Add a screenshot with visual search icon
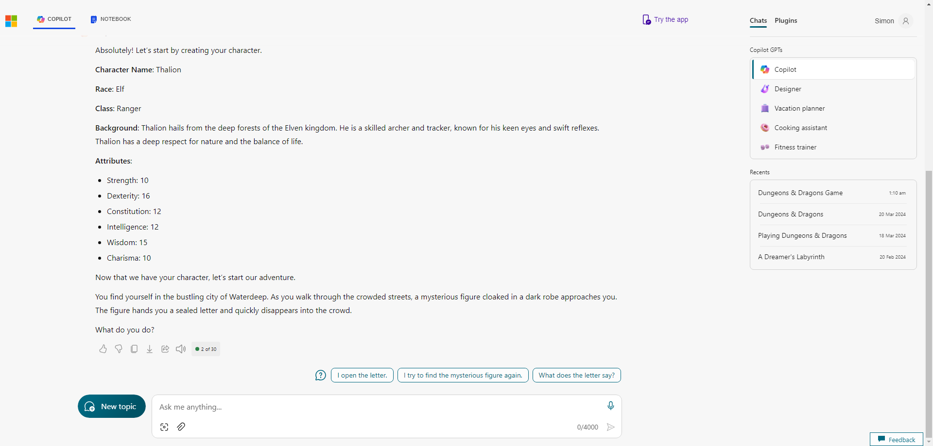Viewport: 933px width, 446px height. (x=164, y=427)
